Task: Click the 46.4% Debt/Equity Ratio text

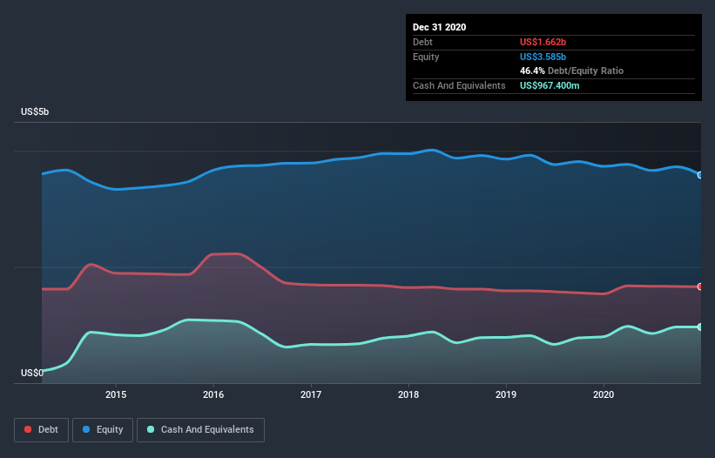Action: [x=571, y=71]
